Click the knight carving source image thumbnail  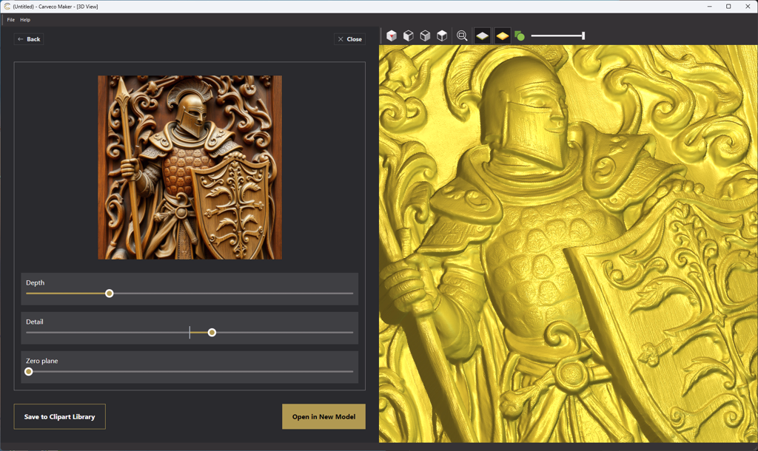click(189, 167)
